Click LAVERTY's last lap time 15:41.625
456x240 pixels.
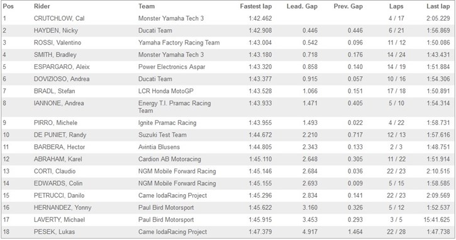[x=437, y=220]
